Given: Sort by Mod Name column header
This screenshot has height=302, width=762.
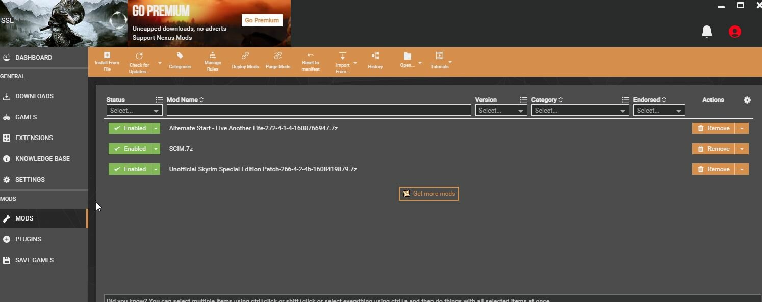Looking at the screenshot, I should tap(185, 100).
